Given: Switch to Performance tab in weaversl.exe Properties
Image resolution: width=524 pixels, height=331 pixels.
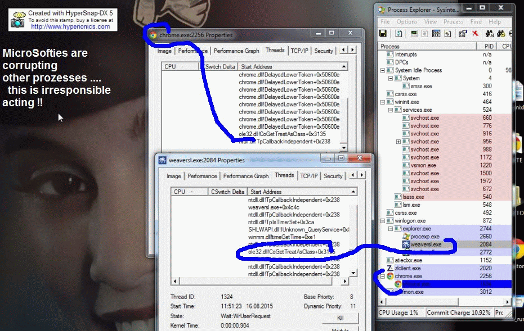Looking at the screenshot, I should tap(202, 176).
